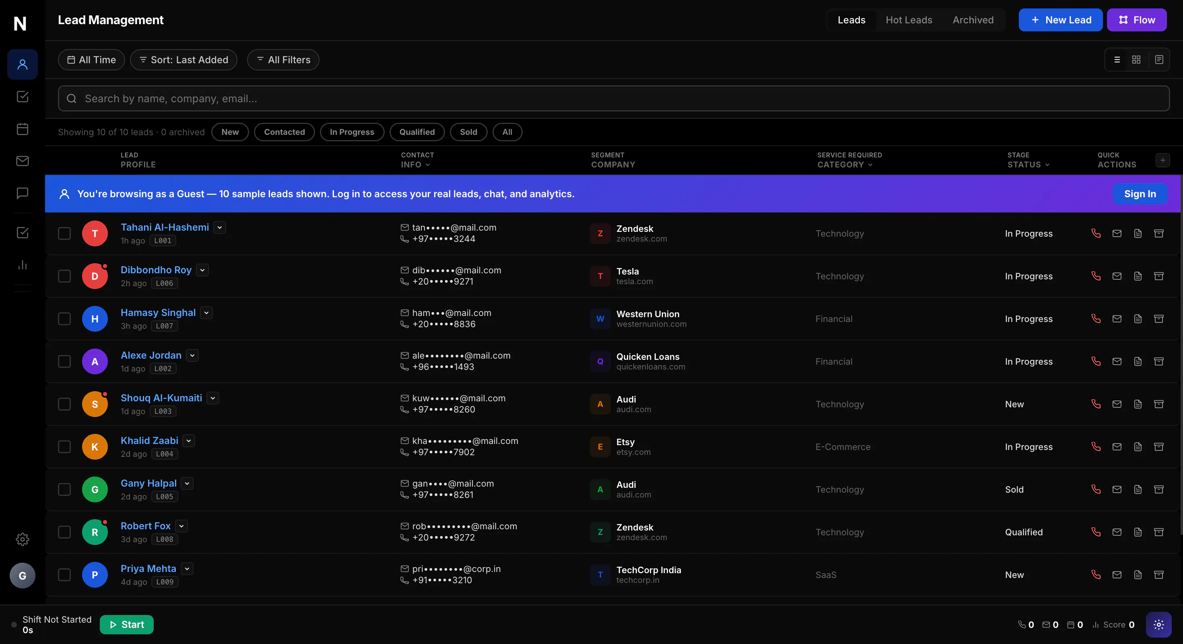Open the theme settings button in the bottom corner
Screen dimensions: 1183x644
pos(1158,625)
